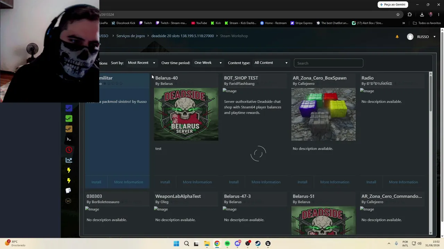Open the Belarus-40 skull thumbnail
This screenshot has height=249, width=444.
click(x=186, y=114)
